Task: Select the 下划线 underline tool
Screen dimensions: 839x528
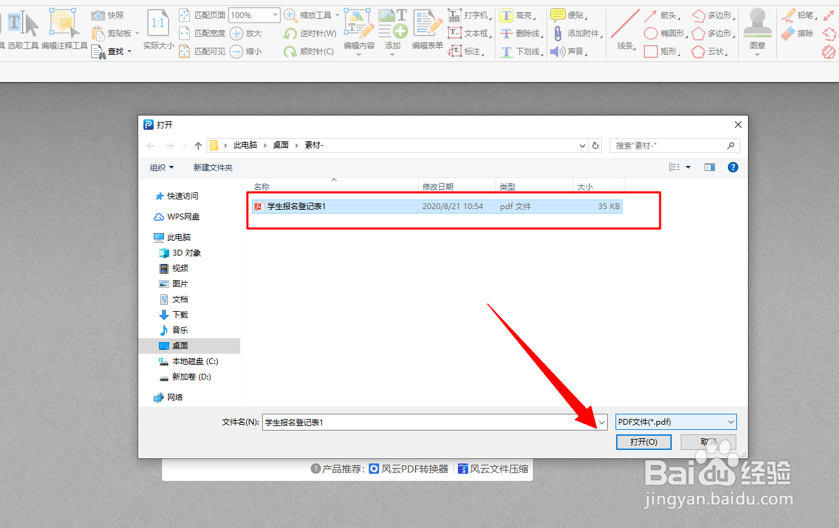Action: pyautogui.click(x=521, y=51)
